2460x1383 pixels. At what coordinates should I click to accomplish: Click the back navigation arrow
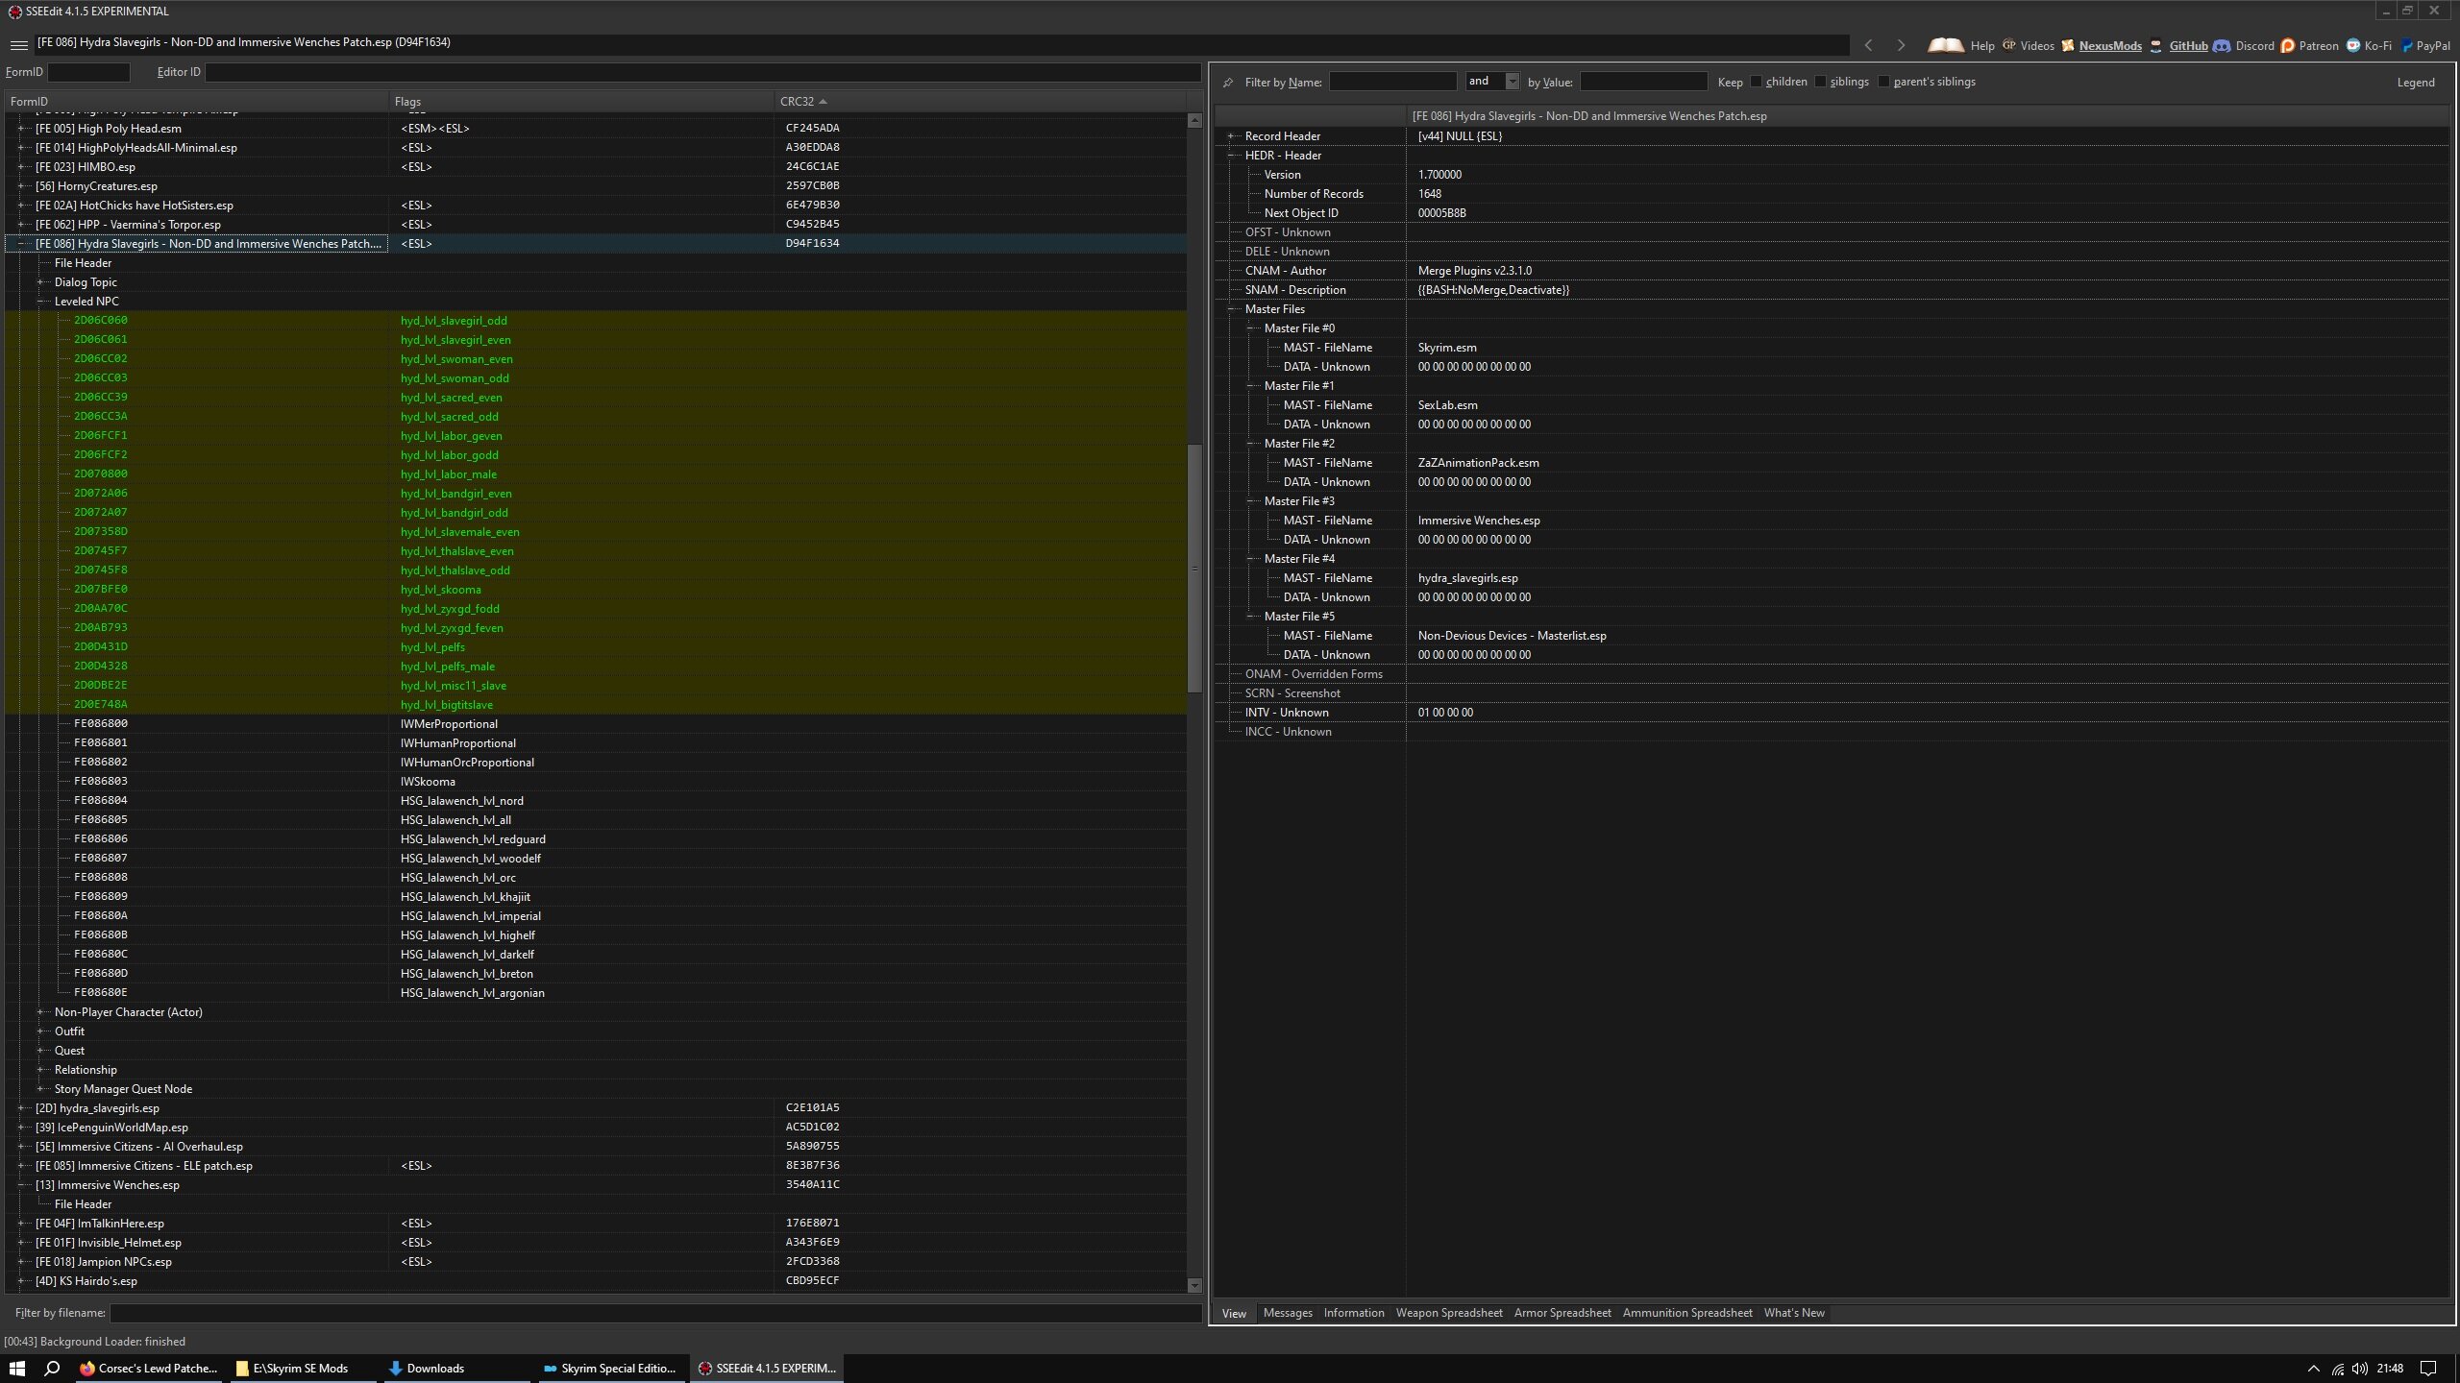pos(1868,45)
